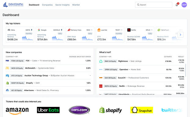Focus the Search input field
The width and height of the screenshot is (190, 117).
[x=154, y=5]
